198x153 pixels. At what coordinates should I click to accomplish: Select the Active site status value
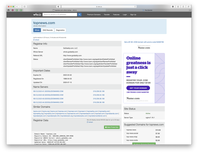148,113
